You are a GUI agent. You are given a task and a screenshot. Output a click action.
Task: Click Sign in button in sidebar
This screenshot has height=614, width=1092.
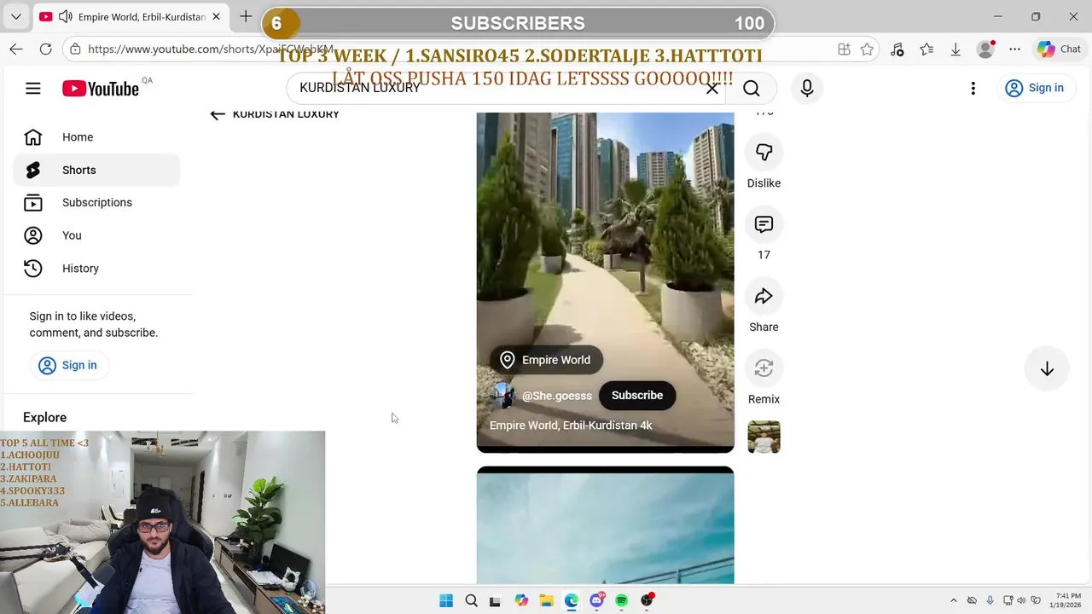67,365
